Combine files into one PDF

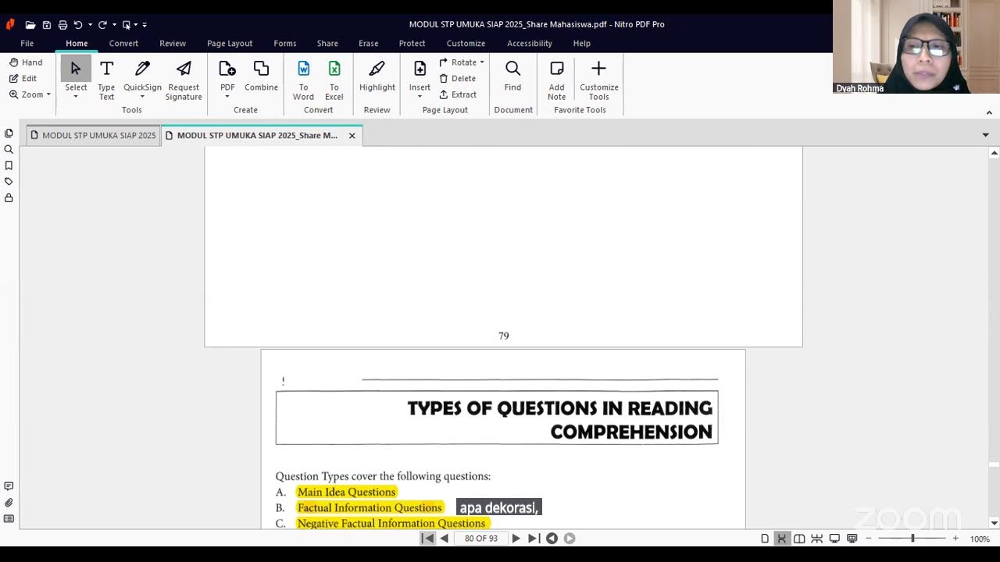tap(261, 76)
